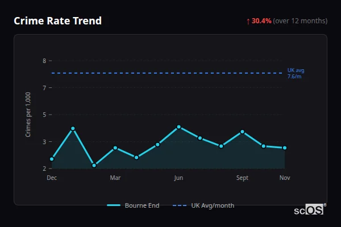This screenshot has height=227, width=341.
Task: Toggle the UK Avg/month legend entry
Action: tap(203, 205)
